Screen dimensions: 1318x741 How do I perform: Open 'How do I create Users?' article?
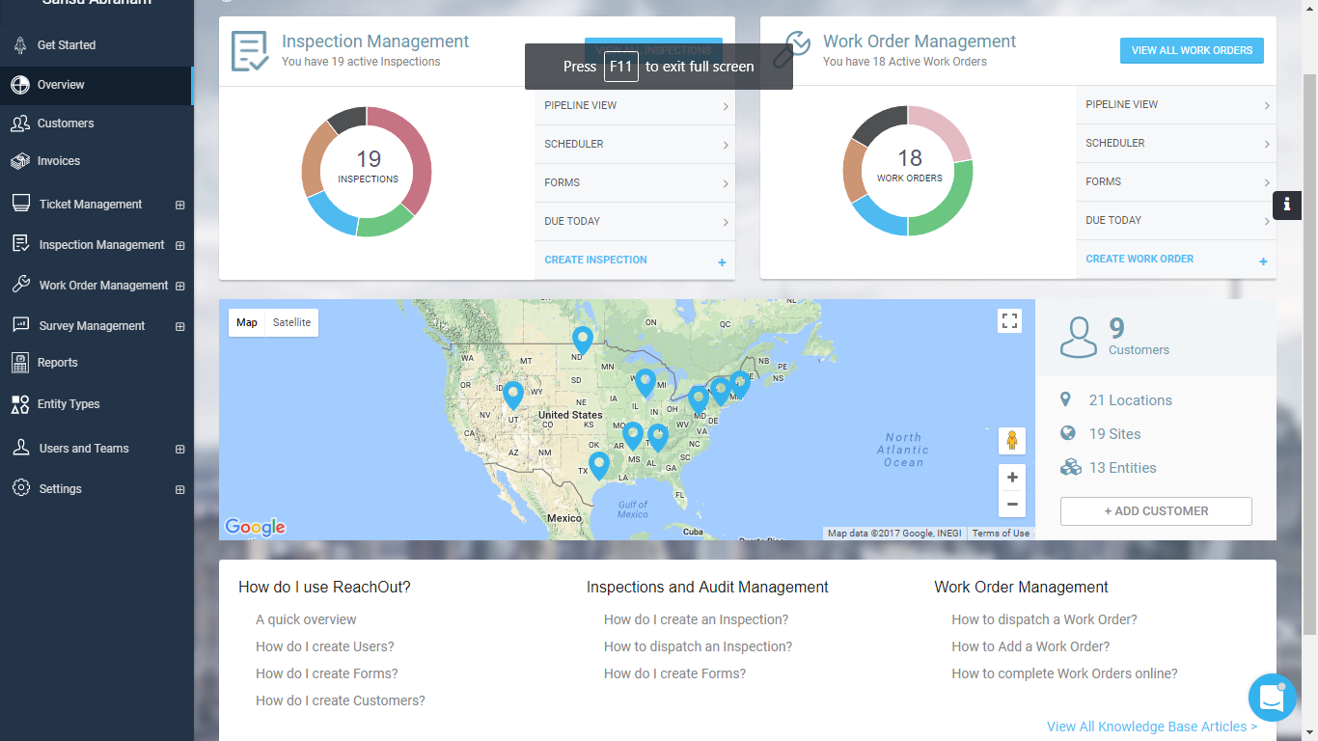(324, 646)
